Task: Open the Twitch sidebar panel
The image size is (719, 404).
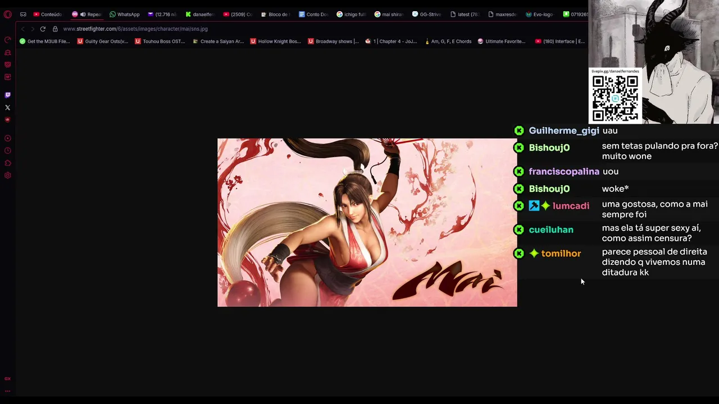Action: pos(7,95)
